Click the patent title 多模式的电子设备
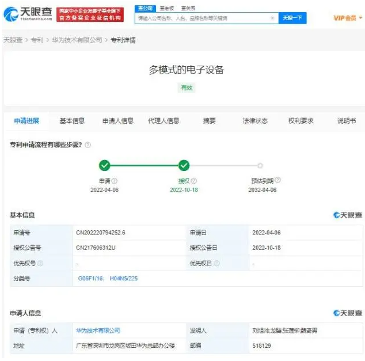Screen dimensions: 365x361 [x=187, y=70]
